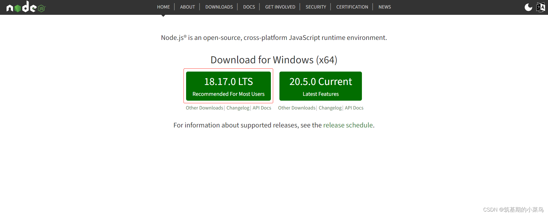Select GET INVOLVED in navigation
The height and width of the screenshot is (215, 548).
280,7
